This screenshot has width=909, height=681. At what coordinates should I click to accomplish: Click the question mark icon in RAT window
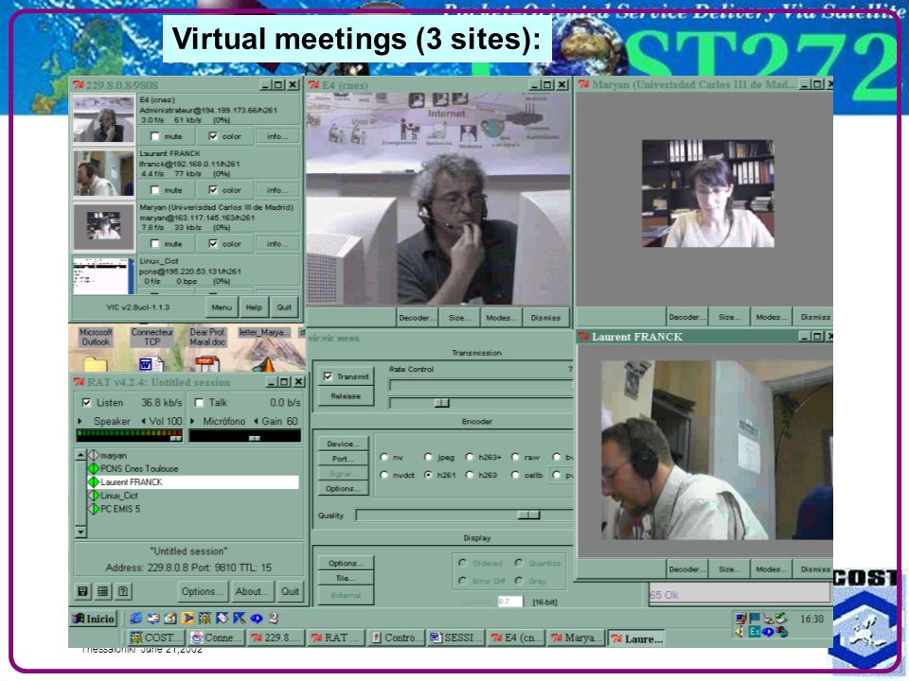coord(123,591)
